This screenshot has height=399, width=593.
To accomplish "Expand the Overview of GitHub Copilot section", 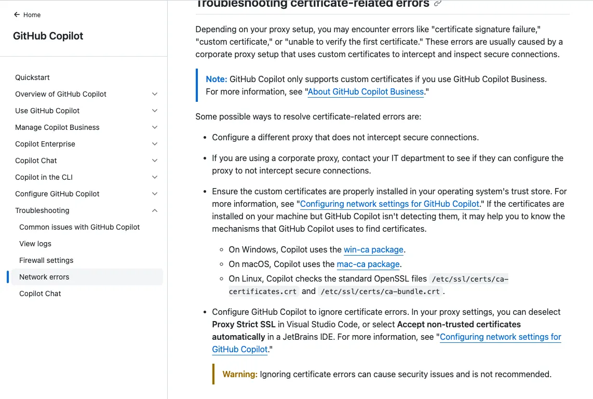I will click(x=155, y=94).
